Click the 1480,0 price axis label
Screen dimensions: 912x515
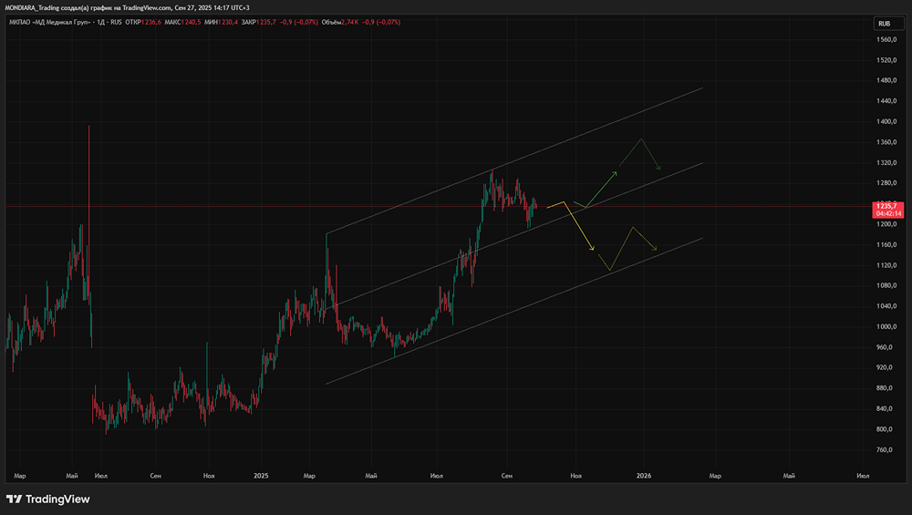click(x=886, y=80)
